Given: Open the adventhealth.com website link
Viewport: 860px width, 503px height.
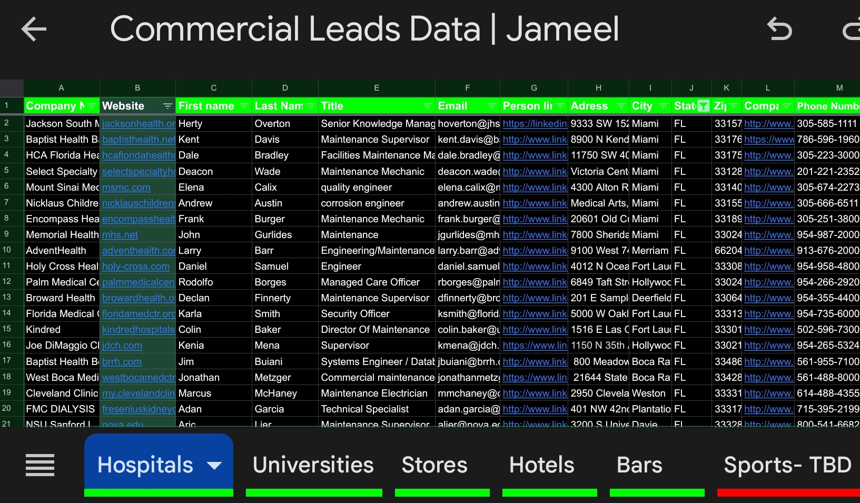Looking at the screenshot, I should (x=139, y=251).
